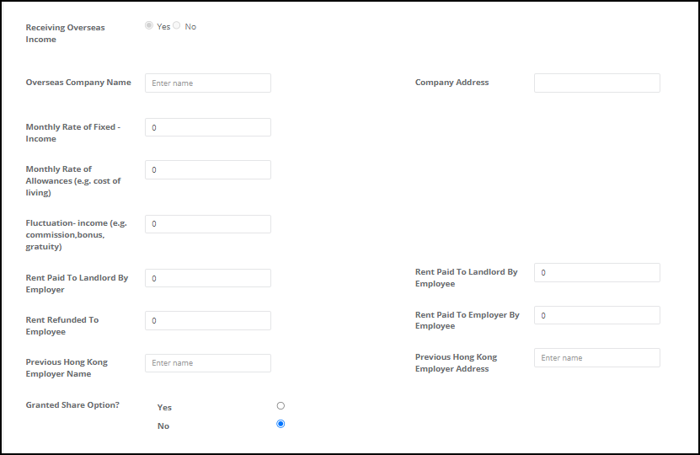The height and width of the screenshot is (455, 700).
Task: Focus the Rent Refunded To Employee field
Action: [208, 320]
